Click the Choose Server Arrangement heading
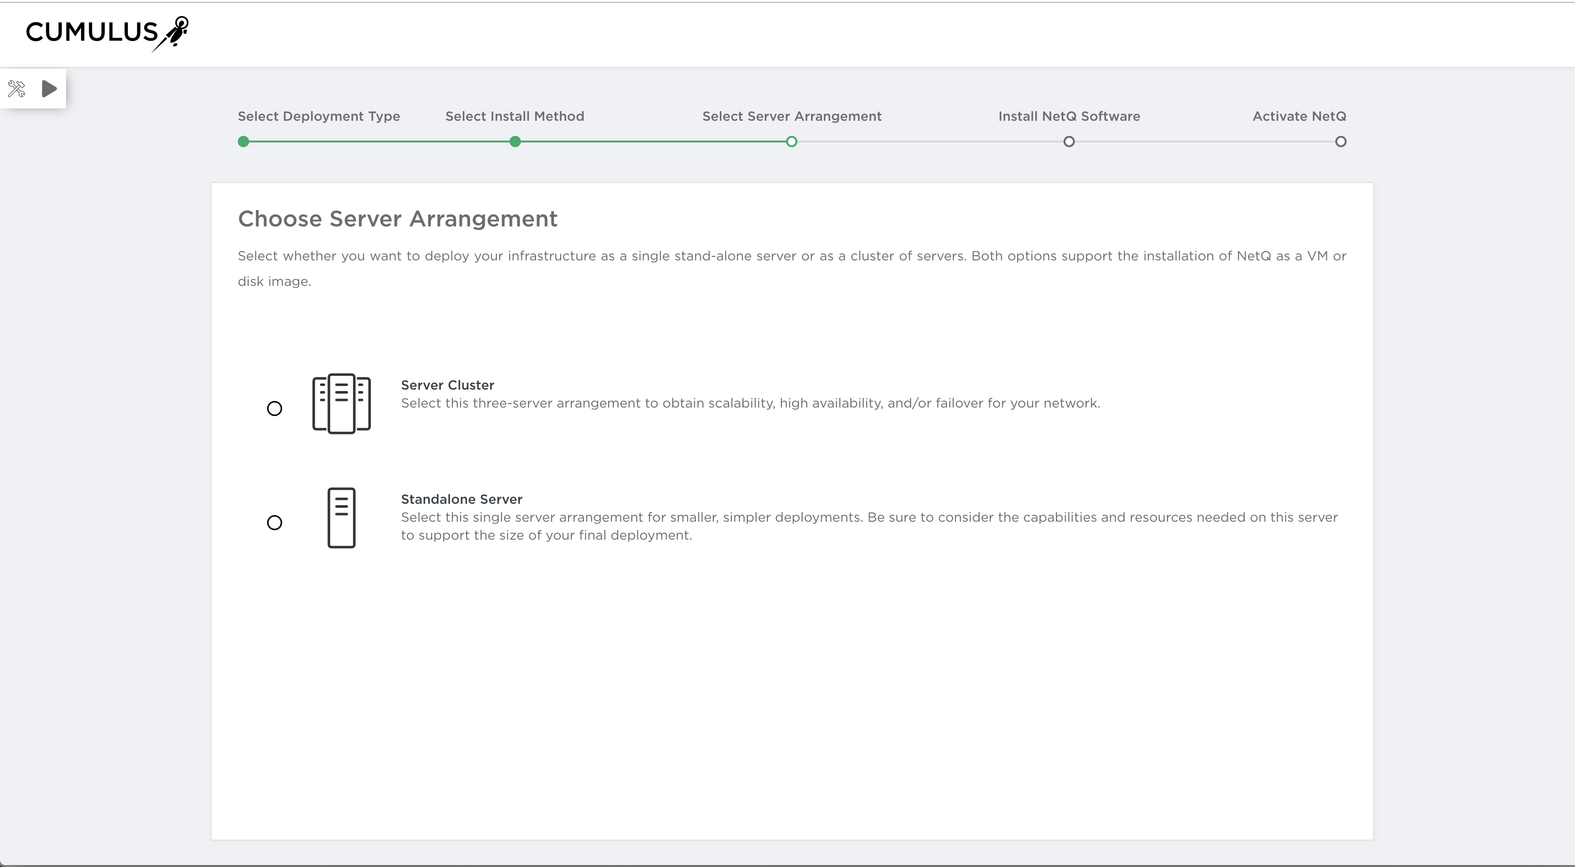Viewport: 1575px width, 867px height. pos(398,219)
